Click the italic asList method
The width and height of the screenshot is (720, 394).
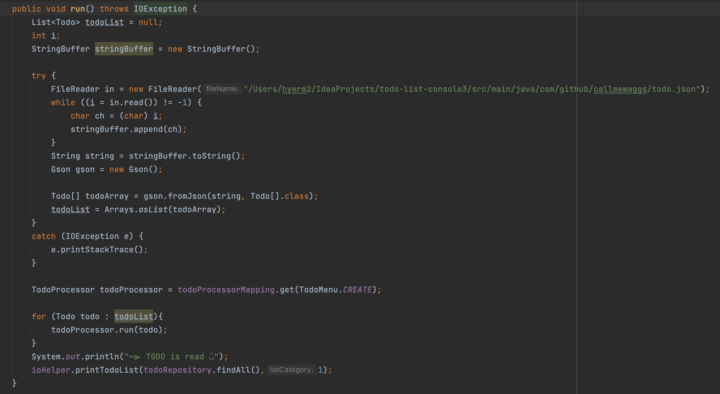point(153,209)
